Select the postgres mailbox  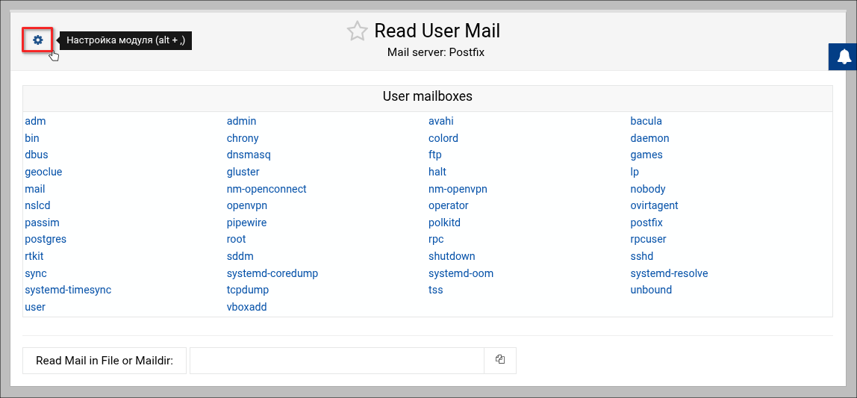point(46,240)
